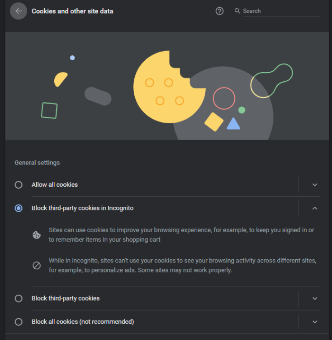Click the Block third-party cookies in Incognito label
This screenshot has width=332, height=340.
click(82, 208)
